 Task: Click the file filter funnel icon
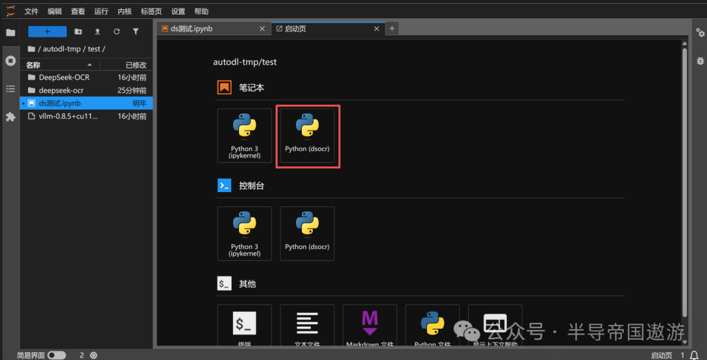click(x=136, y=31)
